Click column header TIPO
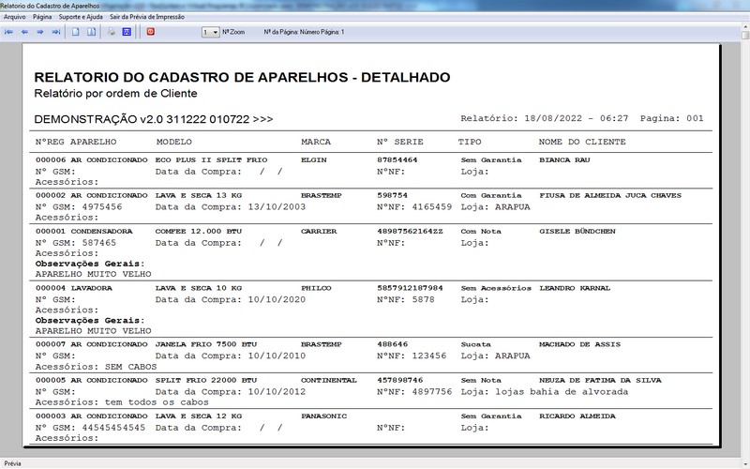Screen dimensions: 750x469 tap(470, 142)
